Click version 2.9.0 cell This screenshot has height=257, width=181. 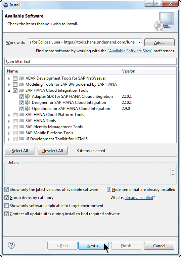coord(126,109)
